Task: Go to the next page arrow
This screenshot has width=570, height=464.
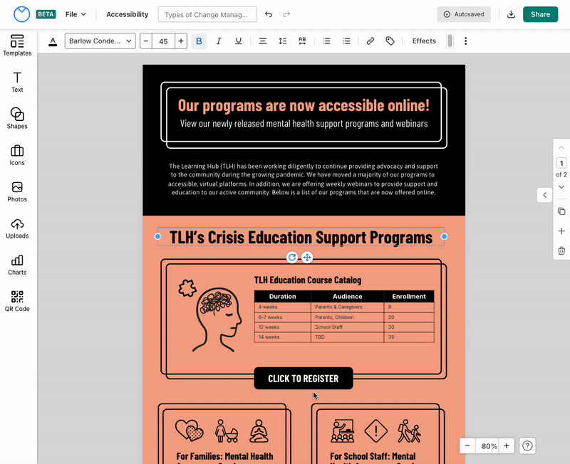Action: point(561,187)
